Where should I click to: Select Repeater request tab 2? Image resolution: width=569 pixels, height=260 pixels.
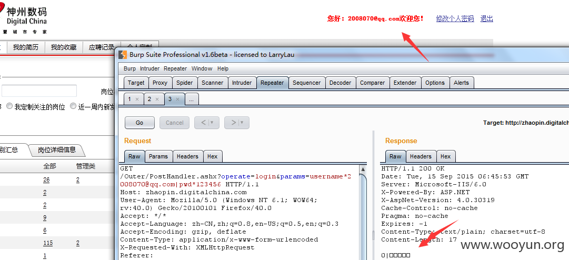click(x=149, y=99)
